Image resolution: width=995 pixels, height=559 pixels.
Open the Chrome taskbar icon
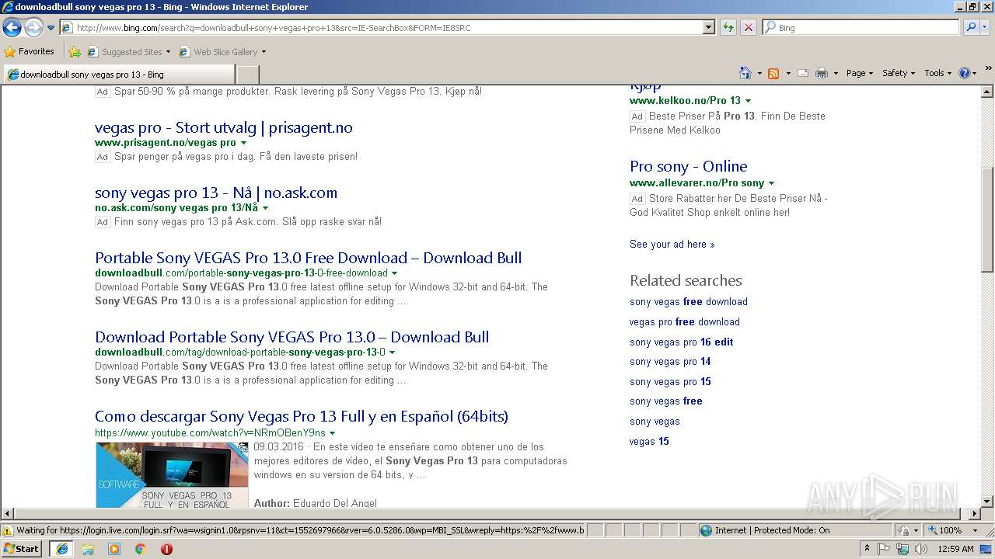coord(140,549)
